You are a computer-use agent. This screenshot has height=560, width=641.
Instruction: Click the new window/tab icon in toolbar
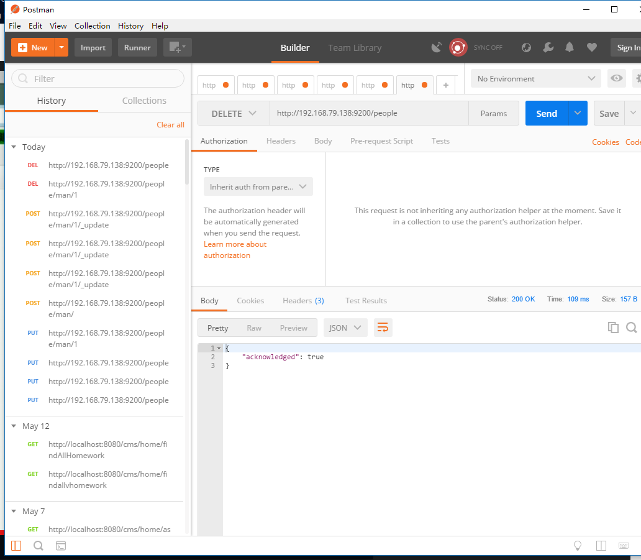click(x=177, y=48)
